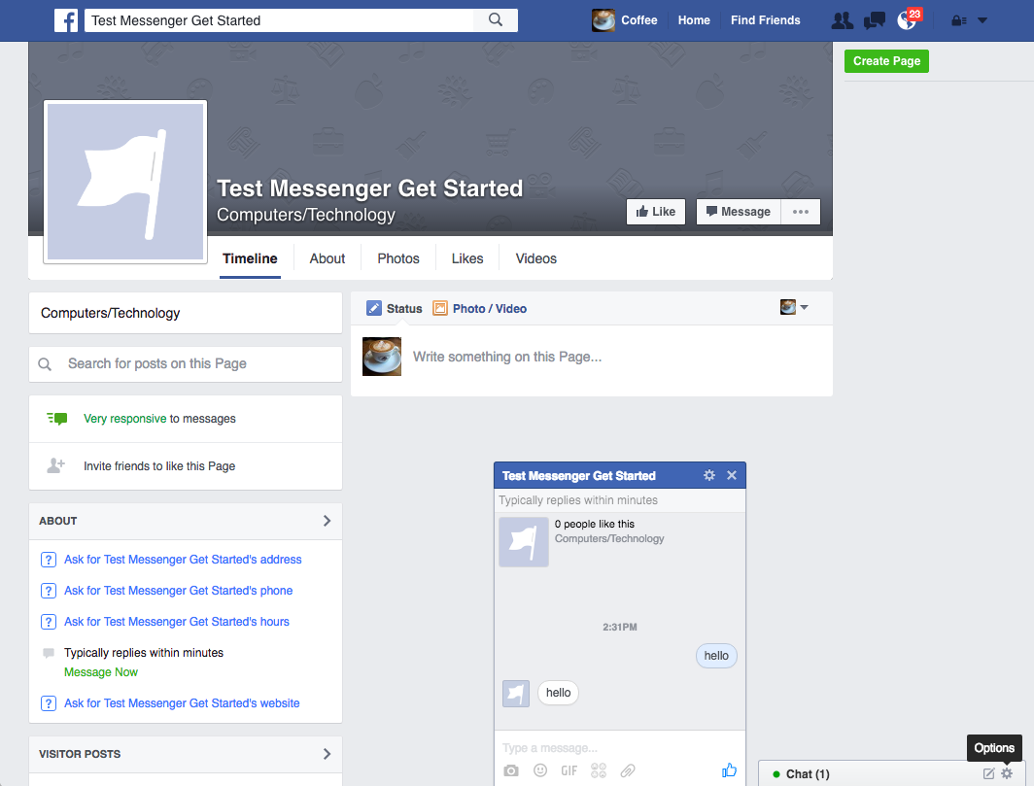Click the chat window title Test Messenger Get Started
The image size is (1034, 786).
click(x=578, y=476)
